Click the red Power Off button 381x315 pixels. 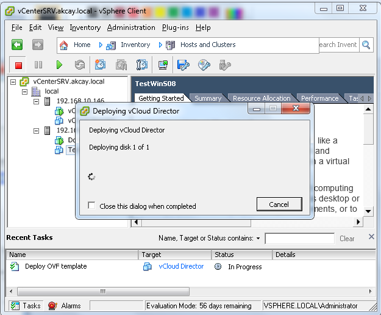[18, 65]
